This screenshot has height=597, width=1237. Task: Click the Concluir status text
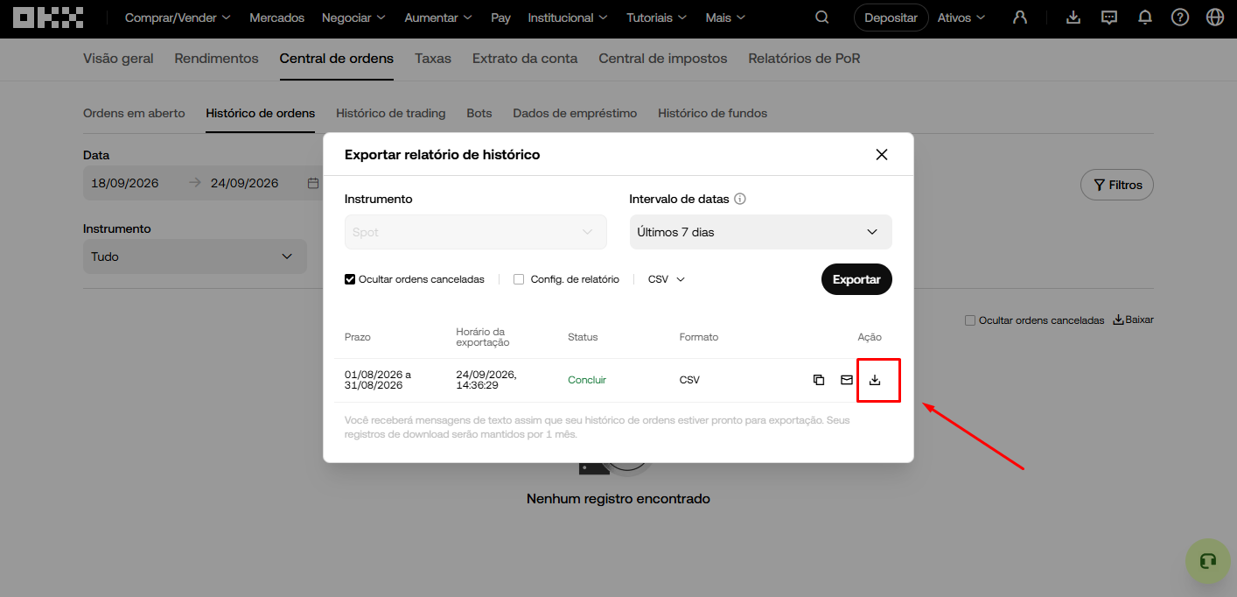point(587,380)
